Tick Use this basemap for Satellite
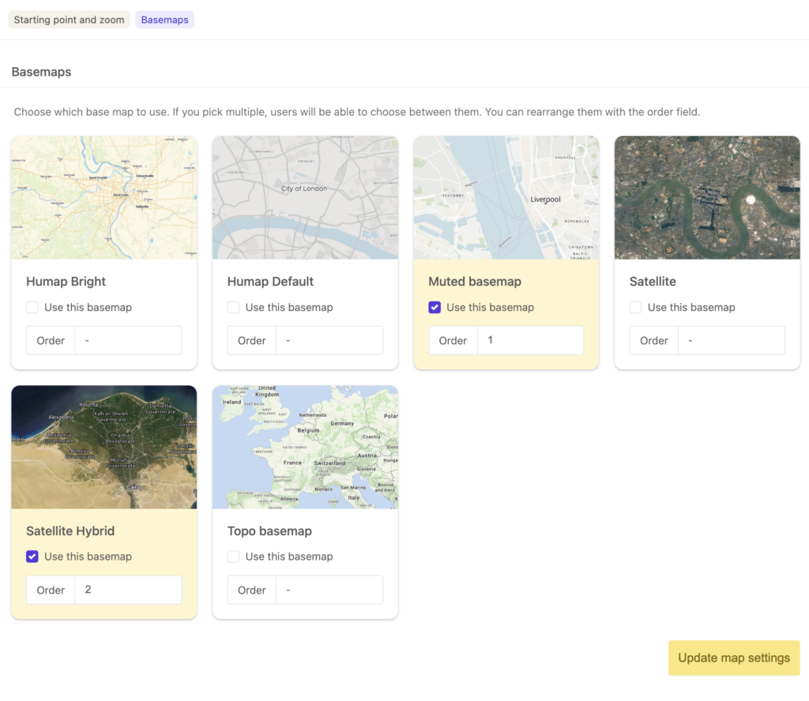The width and height of the screenshot is (809, 701). coord(636,307)
